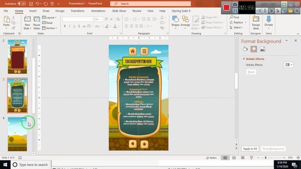Select slide 4 thumbnail
Screen dimensions: 301x169
pyautogui.click(x=17, y=134)
